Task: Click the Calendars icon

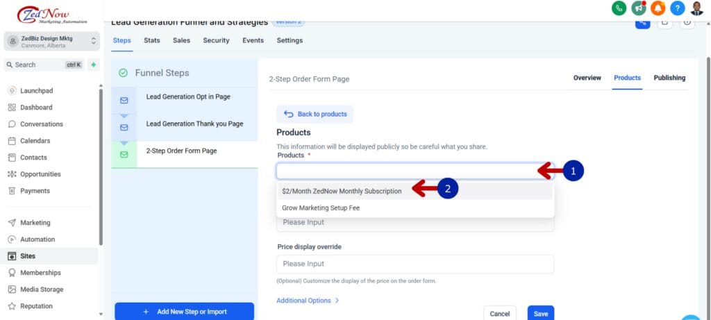Action: click(12, 141)
